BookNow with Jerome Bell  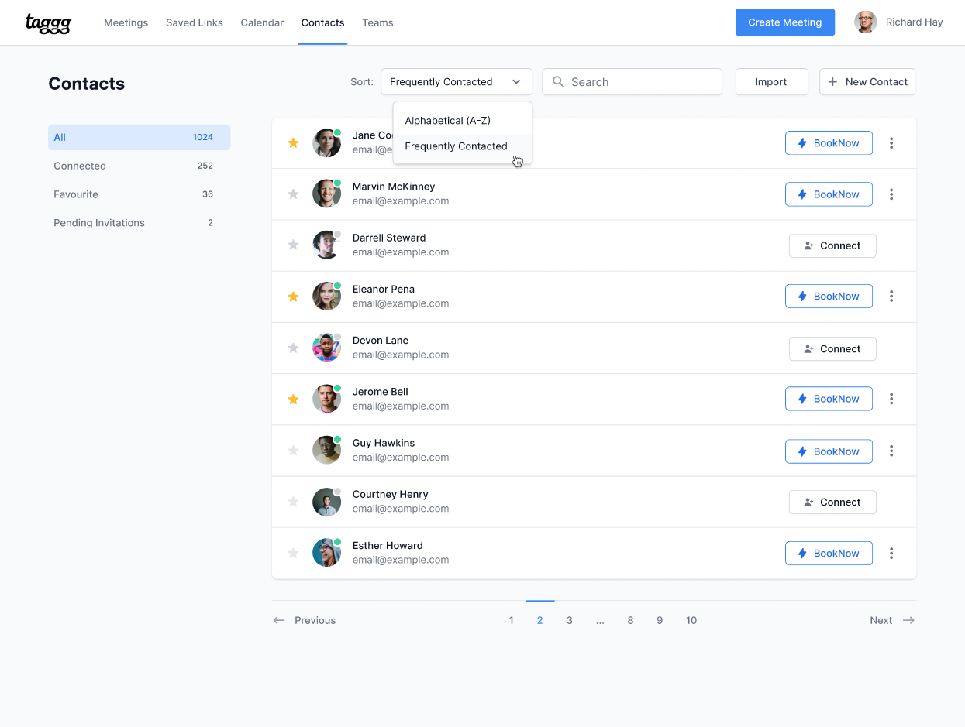click(x=829, y=399)
